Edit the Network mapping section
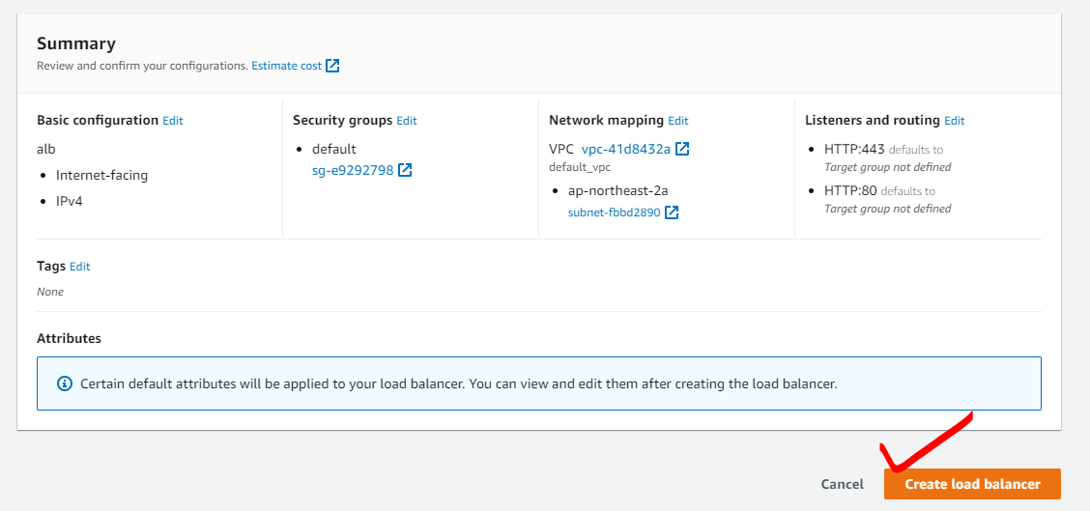This screenshot has width=1090, height=511. 677,121
